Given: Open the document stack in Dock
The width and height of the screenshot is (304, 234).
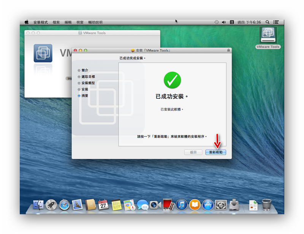Looking at the screenshot, I should coord(253,205).
